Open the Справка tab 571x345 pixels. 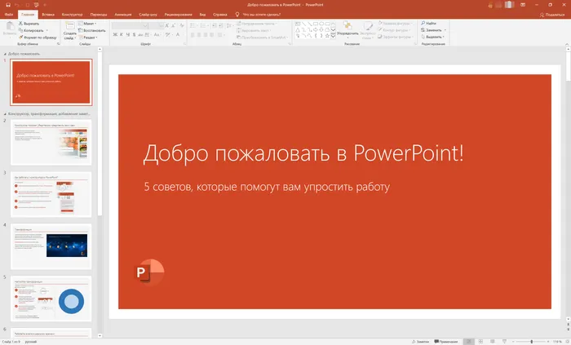pos(220,15)
